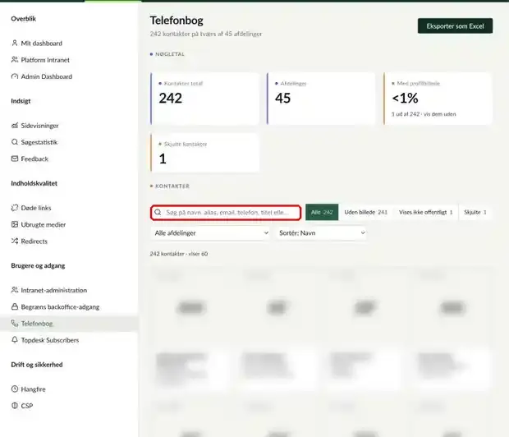Open Søgestatistik page
The height and width of the screenshot is (437, 509).
[39, 142]
